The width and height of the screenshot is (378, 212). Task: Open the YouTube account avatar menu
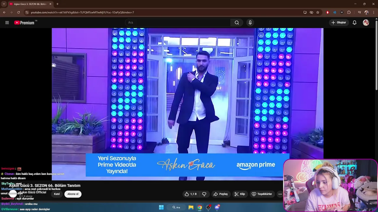click(x=366, y=23)
